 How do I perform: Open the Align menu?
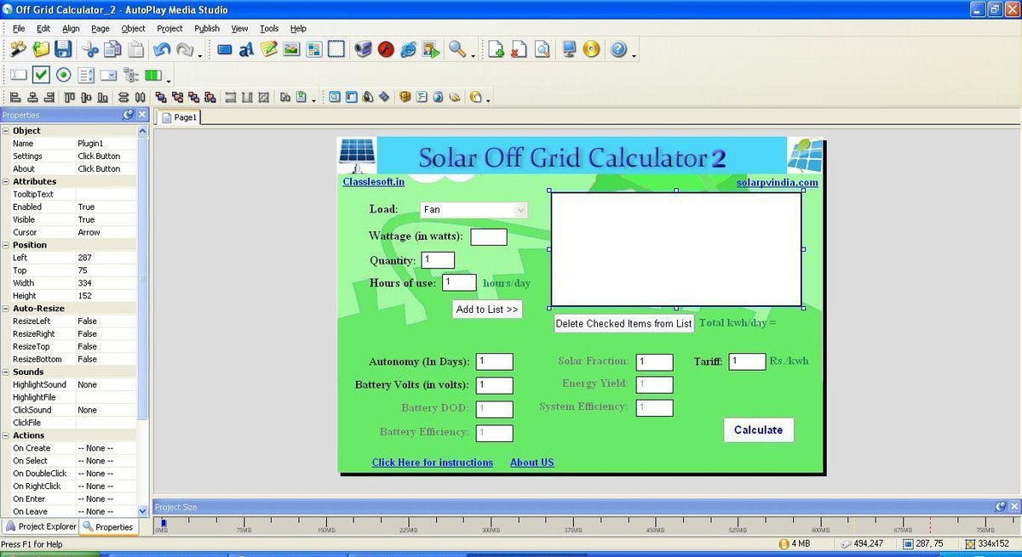coord(71,28)
